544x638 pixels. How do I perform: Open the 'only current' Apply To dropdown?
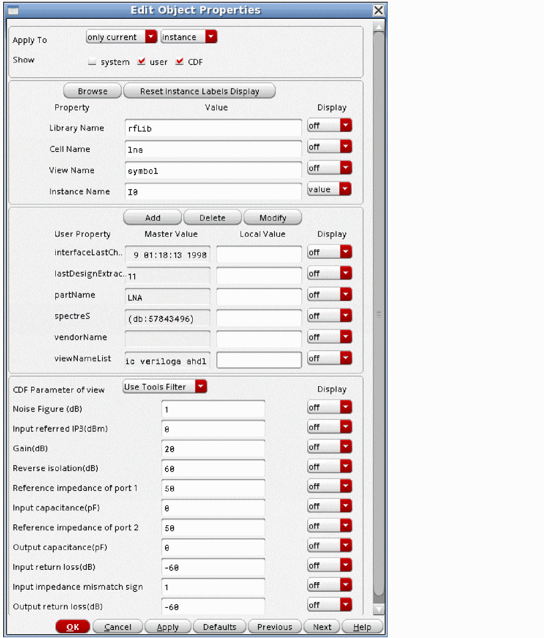(121, 37)
